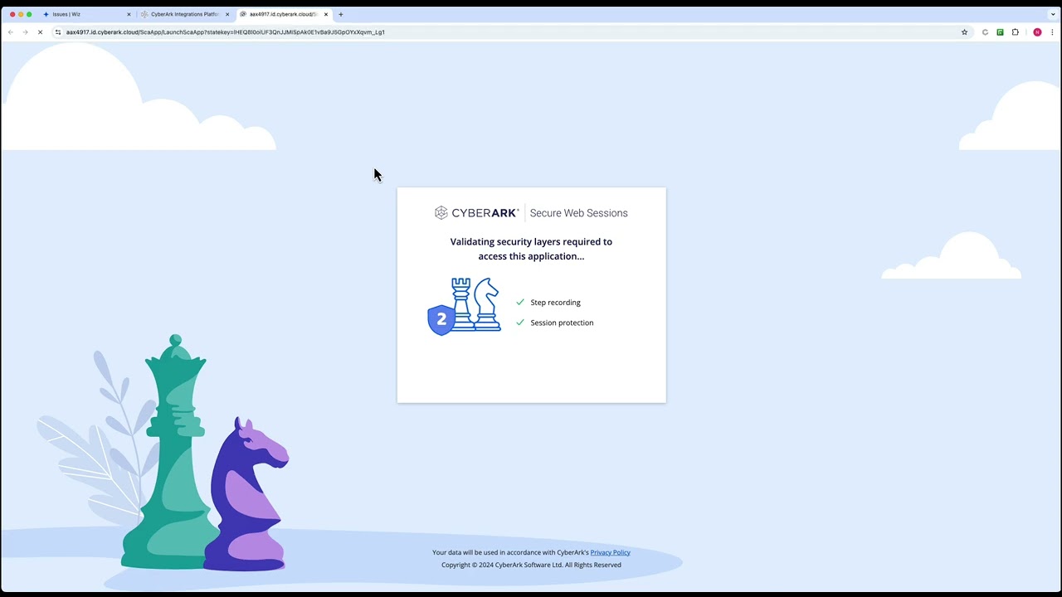Open Chrome three-dot menu
Image resolution: width=1062 pixels, height=597 pixels.
[1052, 32]
